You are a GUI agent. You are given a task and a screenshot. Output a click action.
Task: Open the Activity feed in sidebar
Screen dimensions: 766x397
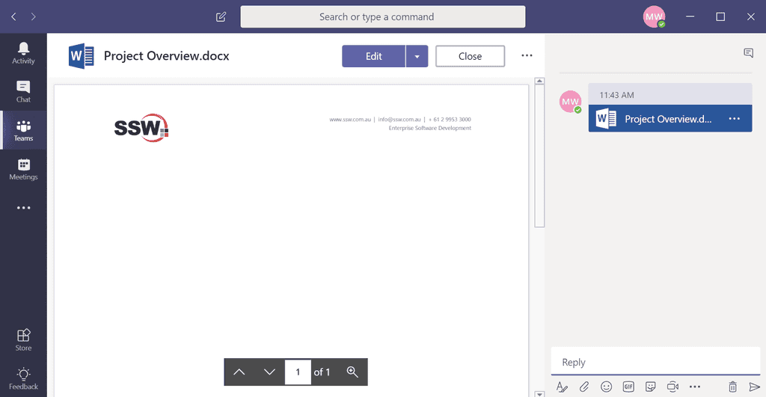point(23,52)
